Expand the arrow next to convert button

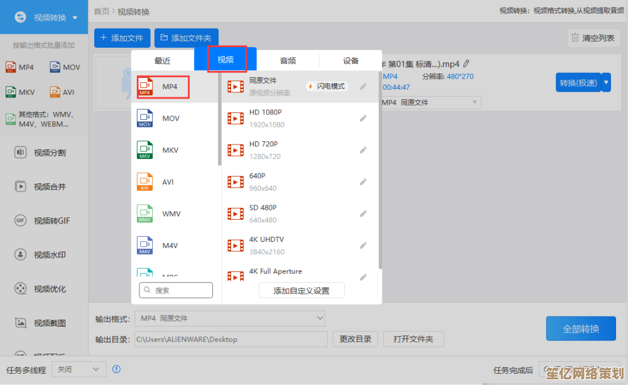tap(606, 82)
